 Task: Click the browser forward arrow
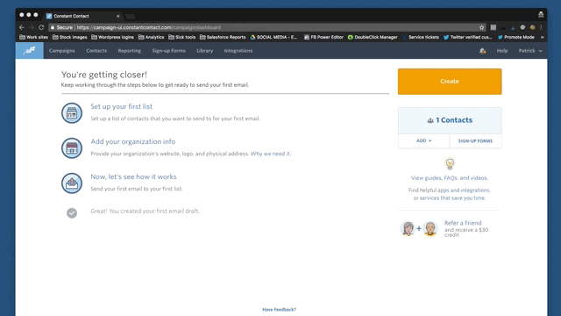pos(32,27)
